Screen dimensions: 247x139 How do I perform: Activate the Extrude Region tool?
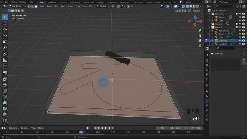coord(5,73)
